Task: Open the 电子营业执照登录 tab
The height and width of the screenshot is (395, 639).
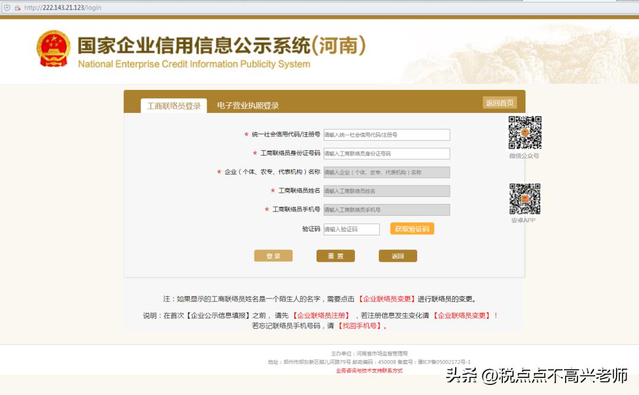Action: (x=248, y=106)
